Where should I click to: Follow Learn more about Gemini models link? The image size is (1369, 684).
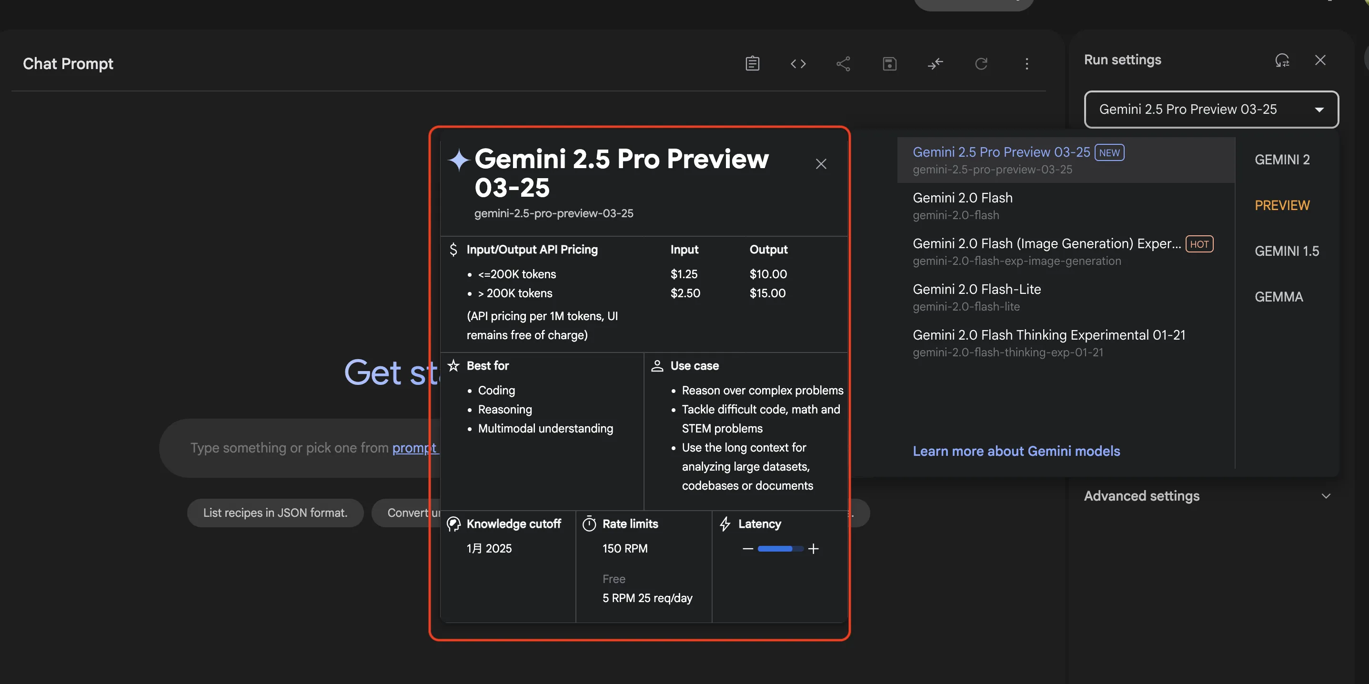pos(1016,451)
